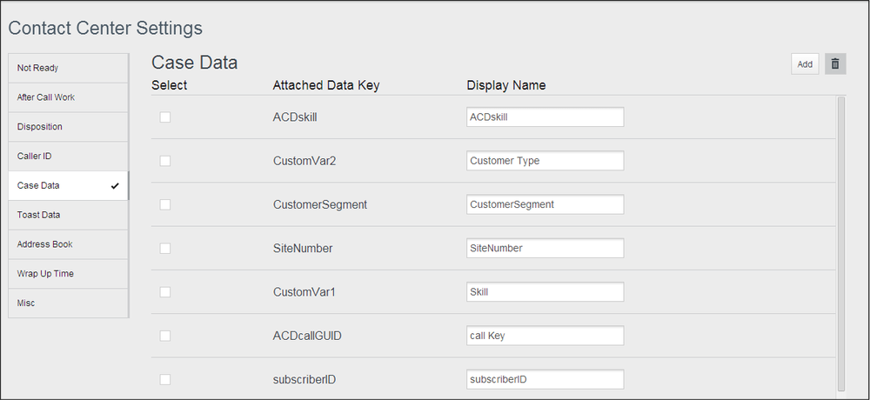The height and width of the screenshot is (400, 870).
Task: Enable the SiteNumber row checkbox
Action: pos(165,249)
